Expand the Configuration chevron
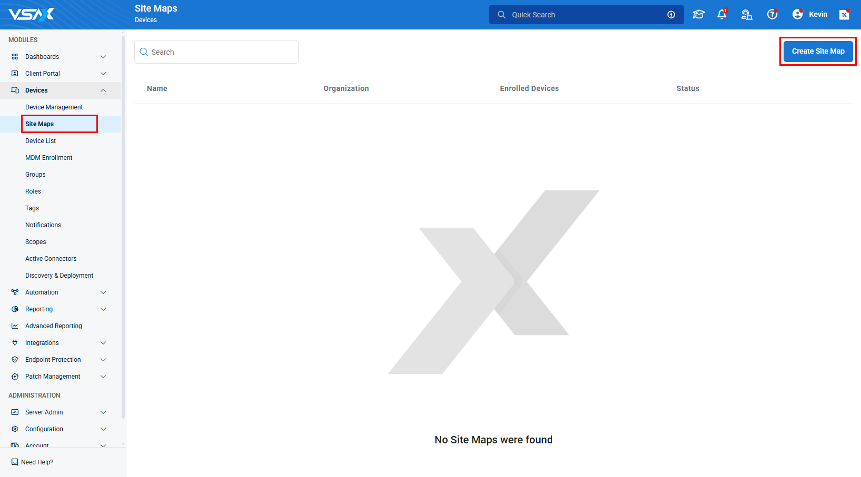The image size is (861, 477). pos(103,429)
